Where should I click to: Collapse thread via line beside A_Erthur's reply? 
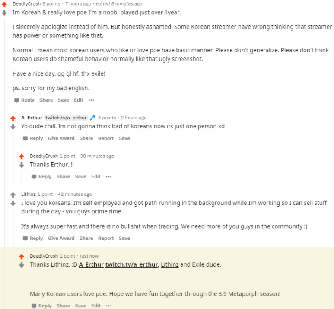(x=13, y=158)
